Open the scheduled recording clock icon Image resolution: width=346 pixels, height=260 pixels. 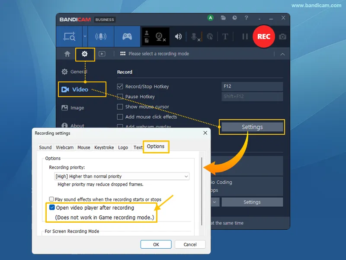234,18
